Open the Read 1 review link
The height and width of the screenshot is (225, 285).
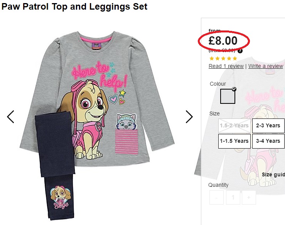(226, 66)
